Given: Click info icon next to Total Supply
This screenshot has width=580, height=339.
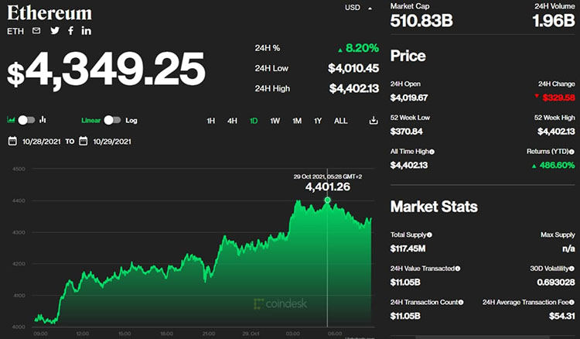Looking at the screenshot, I should click(429, 235).
